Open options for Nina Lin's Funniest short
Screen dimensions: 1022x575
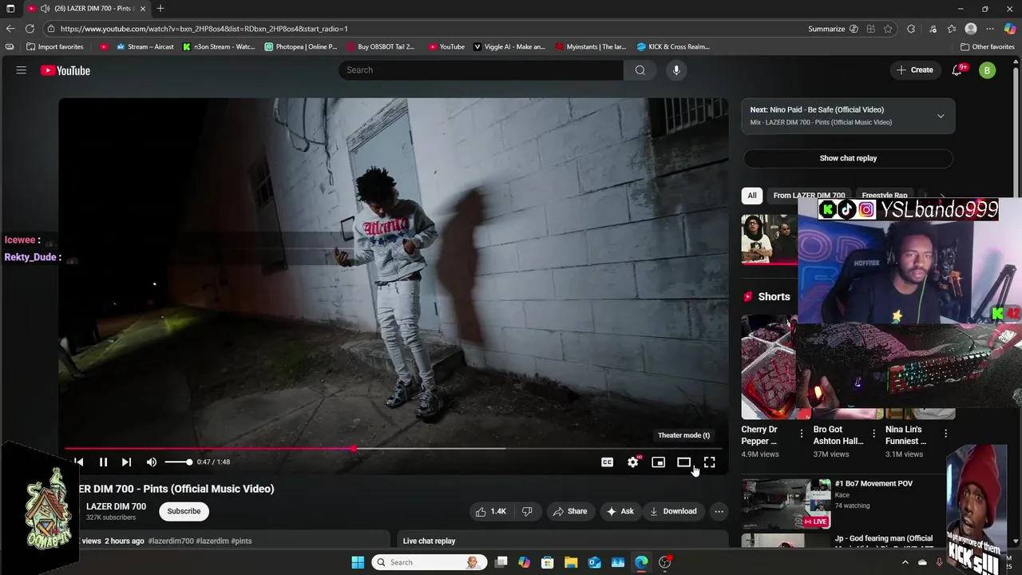click(946, 434)
